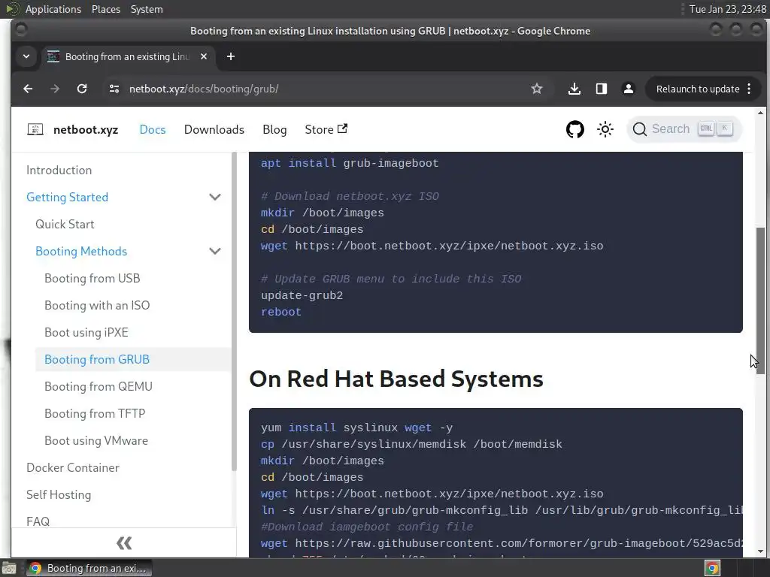This screenshot has width=770, height=577.
Task: Open Self Hosting sidebar page
Action: pos(59,494)
